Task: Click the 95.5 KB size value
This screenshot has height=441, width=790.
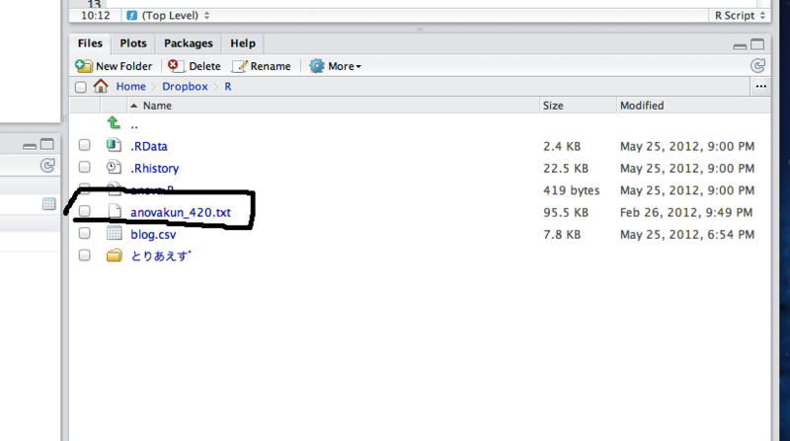Action: click(566, 212)
